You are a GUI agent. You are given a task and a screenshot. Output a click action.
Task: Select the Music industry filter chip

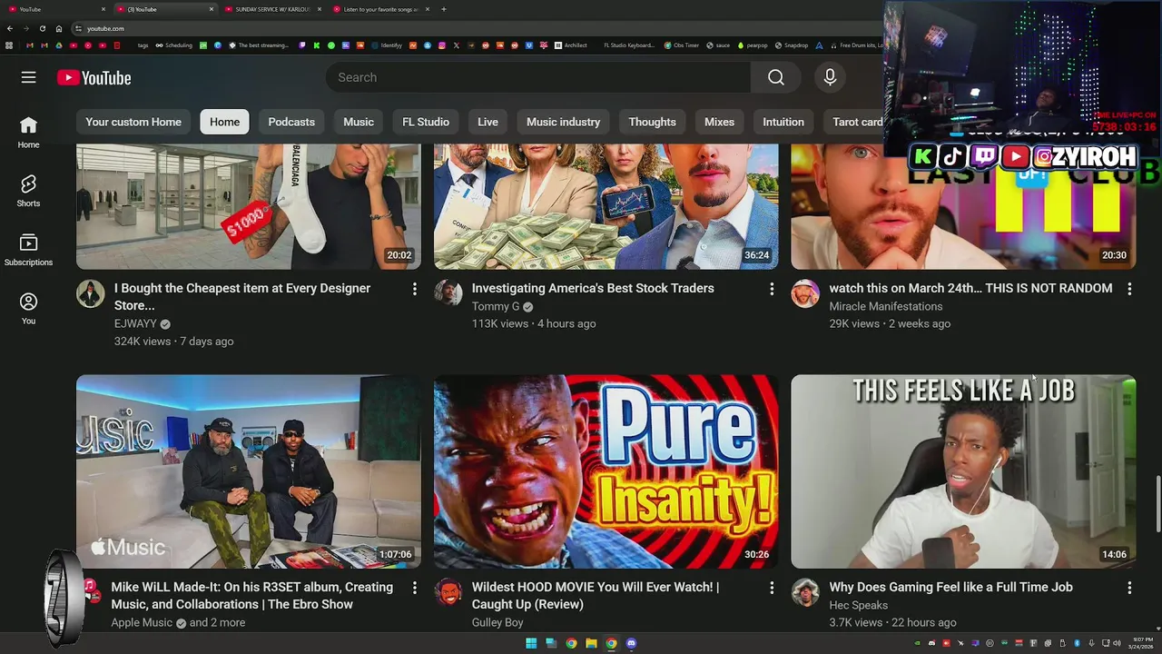point(564,122)
